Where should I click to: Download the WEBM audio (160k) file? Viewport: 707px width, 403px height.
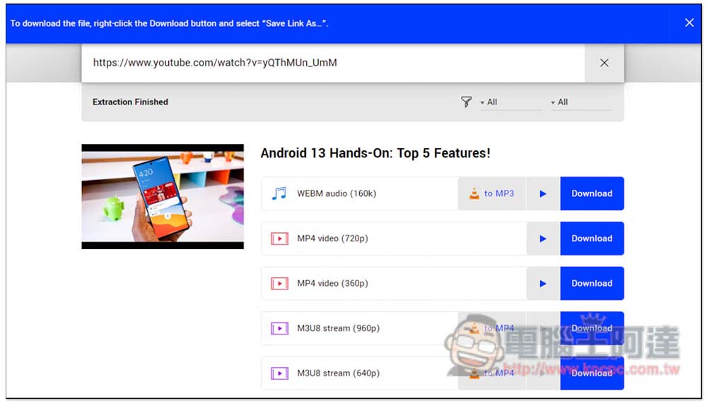point(592,193)
